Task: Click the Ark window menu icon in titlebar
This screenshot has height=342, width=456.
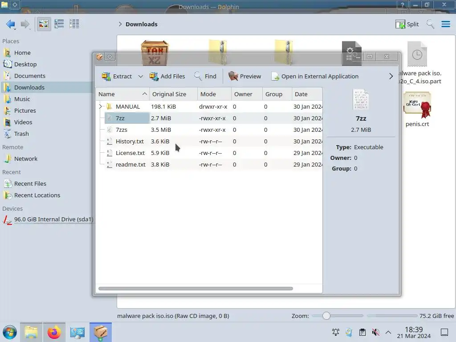Action: pyautogui.click(x=100, y=57)
